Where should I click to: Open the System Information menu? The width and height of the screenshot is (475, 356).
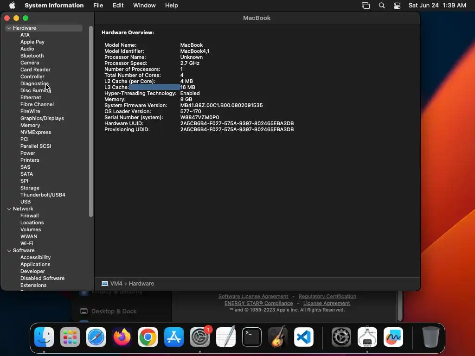[54, 6]
